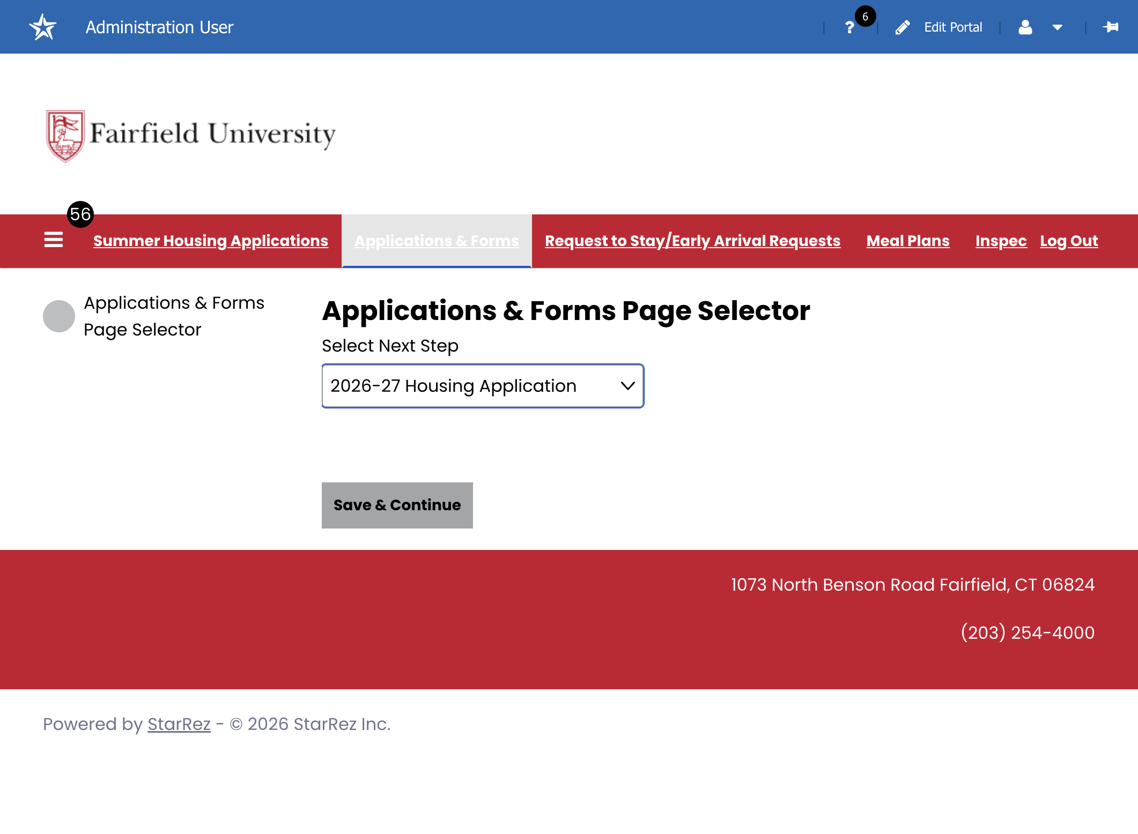
Task: Expand the user account dropdown arrow
Action: [x=1058, y=27]
